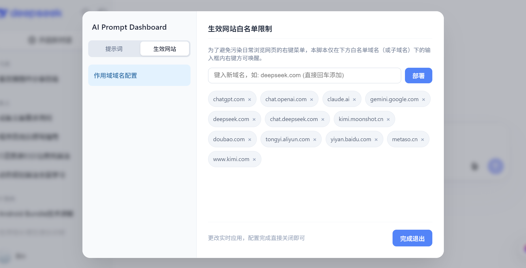
Task: Remove gemini.google.com domain chip
Action: click(x=424, y=100)
